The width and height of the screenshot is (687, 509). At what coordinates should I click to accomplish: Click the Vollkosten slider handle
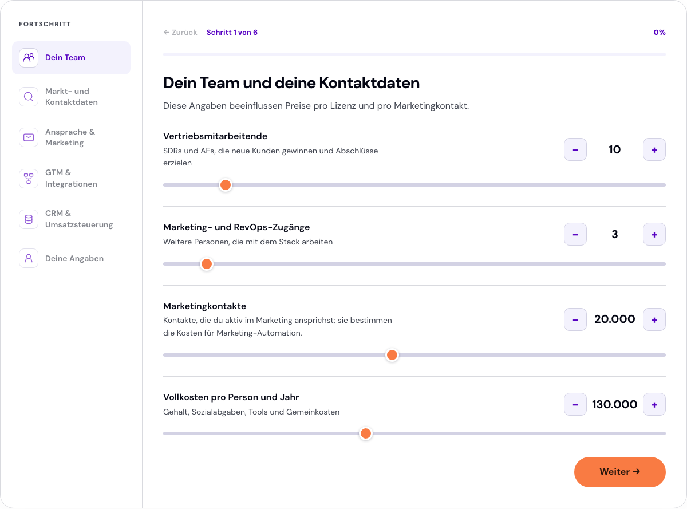365,433
